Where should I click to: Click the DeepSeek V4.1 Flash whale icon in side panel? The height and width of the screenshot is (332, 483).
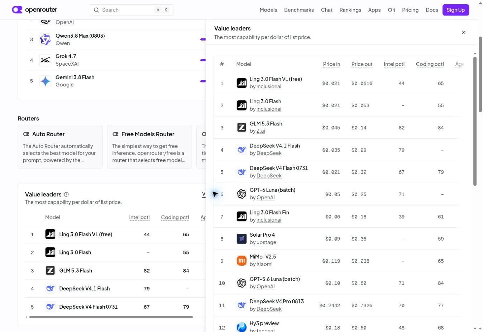[x=241, y=150]
